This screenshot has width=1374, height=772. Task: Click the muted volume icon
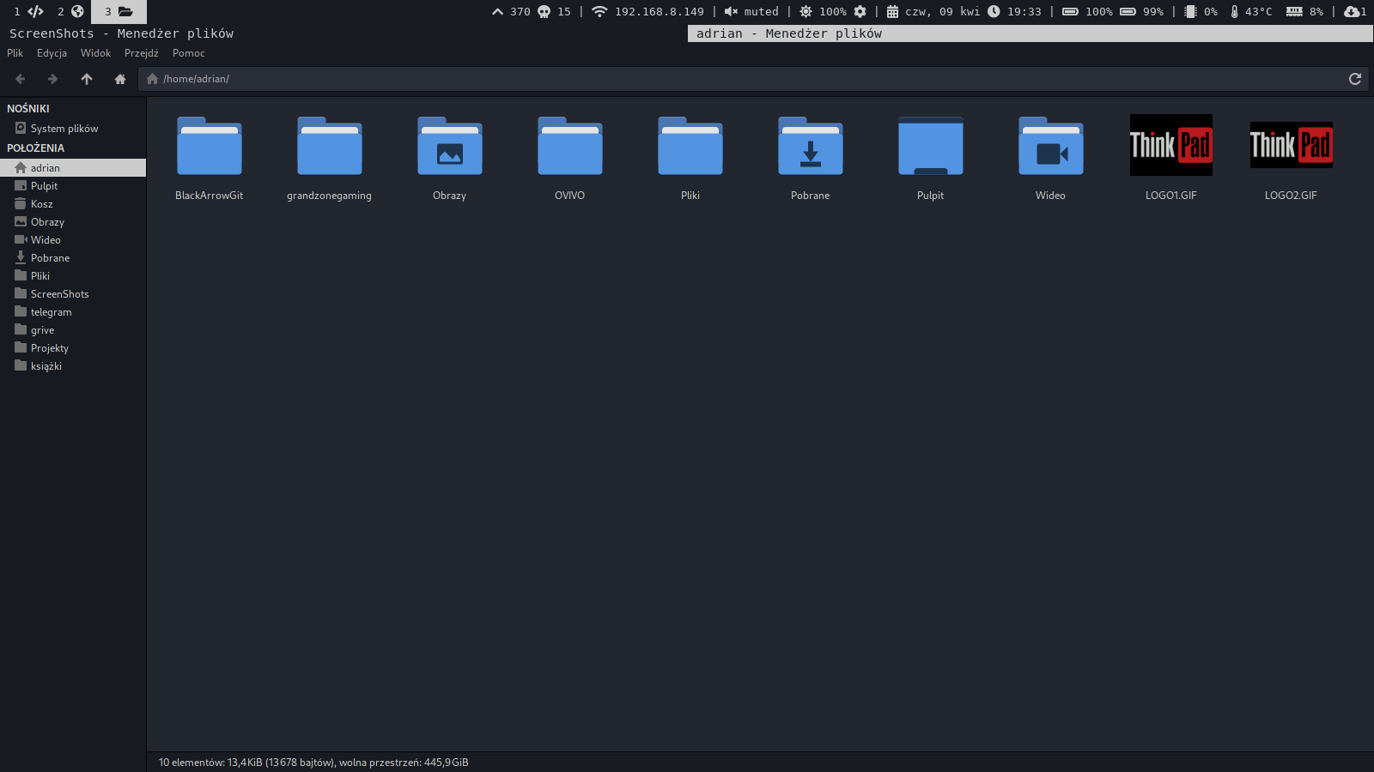(x=731, y=11)
